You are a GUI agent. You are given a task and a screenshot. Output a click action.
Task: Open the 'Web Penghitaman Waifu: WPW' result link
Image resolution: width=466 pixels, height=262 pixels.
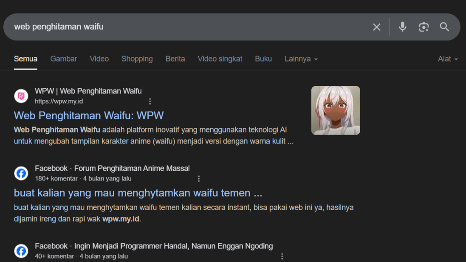88,115
